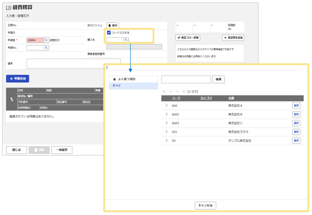
Task: Go to last page of results
Action: pyautogui.click(x=184, y=92)
